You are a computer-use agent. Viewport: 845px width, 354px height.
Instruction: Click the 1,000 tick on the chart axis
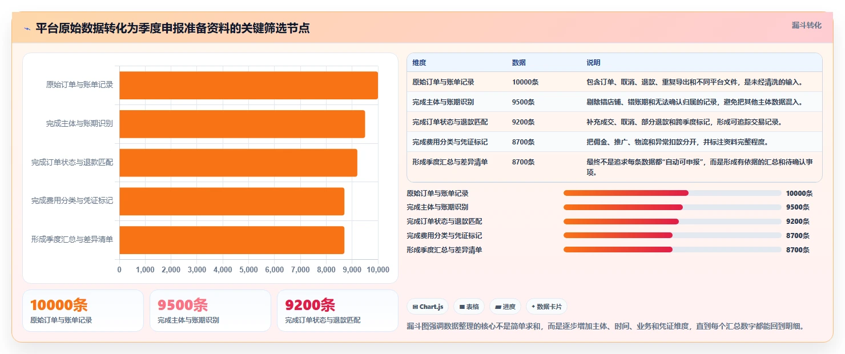[145, 270]
